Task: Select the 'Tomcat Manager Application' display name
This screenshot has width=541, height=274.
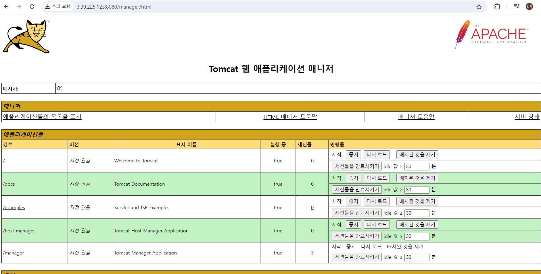Action: tap(145, 253)
